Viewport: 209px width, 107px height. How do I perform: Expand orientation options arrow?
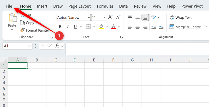[x=159, y=17]
